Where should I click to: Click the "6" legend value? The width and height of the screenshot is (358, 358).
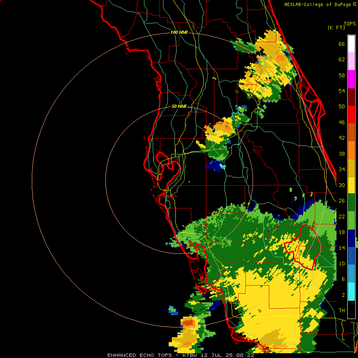343,279
